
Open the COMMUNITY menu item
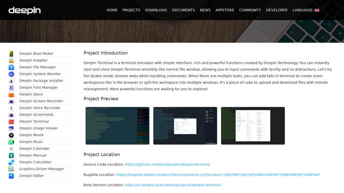(x=250, y=10)
